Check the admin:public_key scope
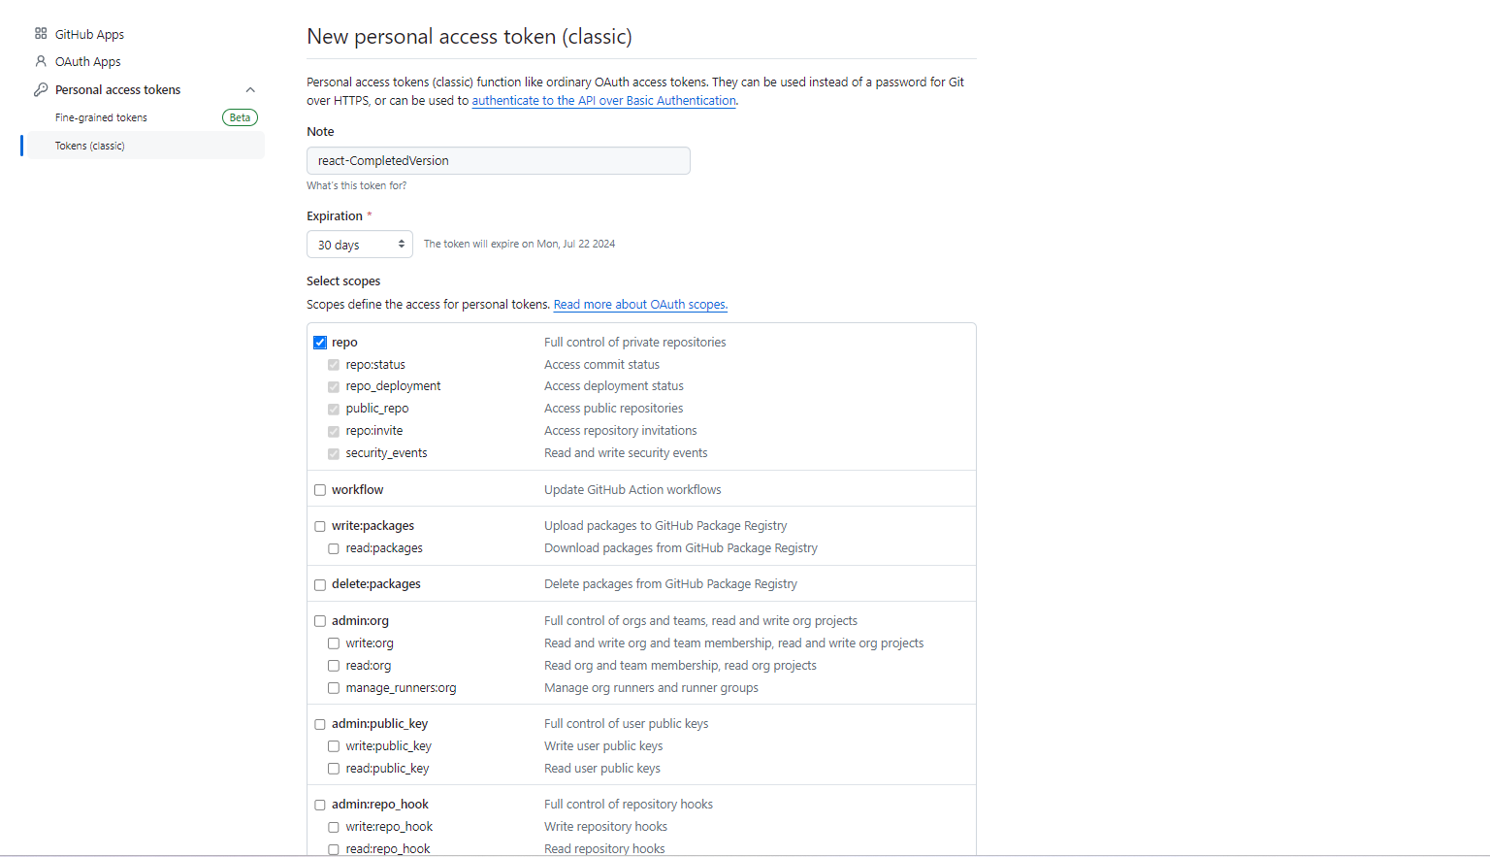 [x=320, y=723]
